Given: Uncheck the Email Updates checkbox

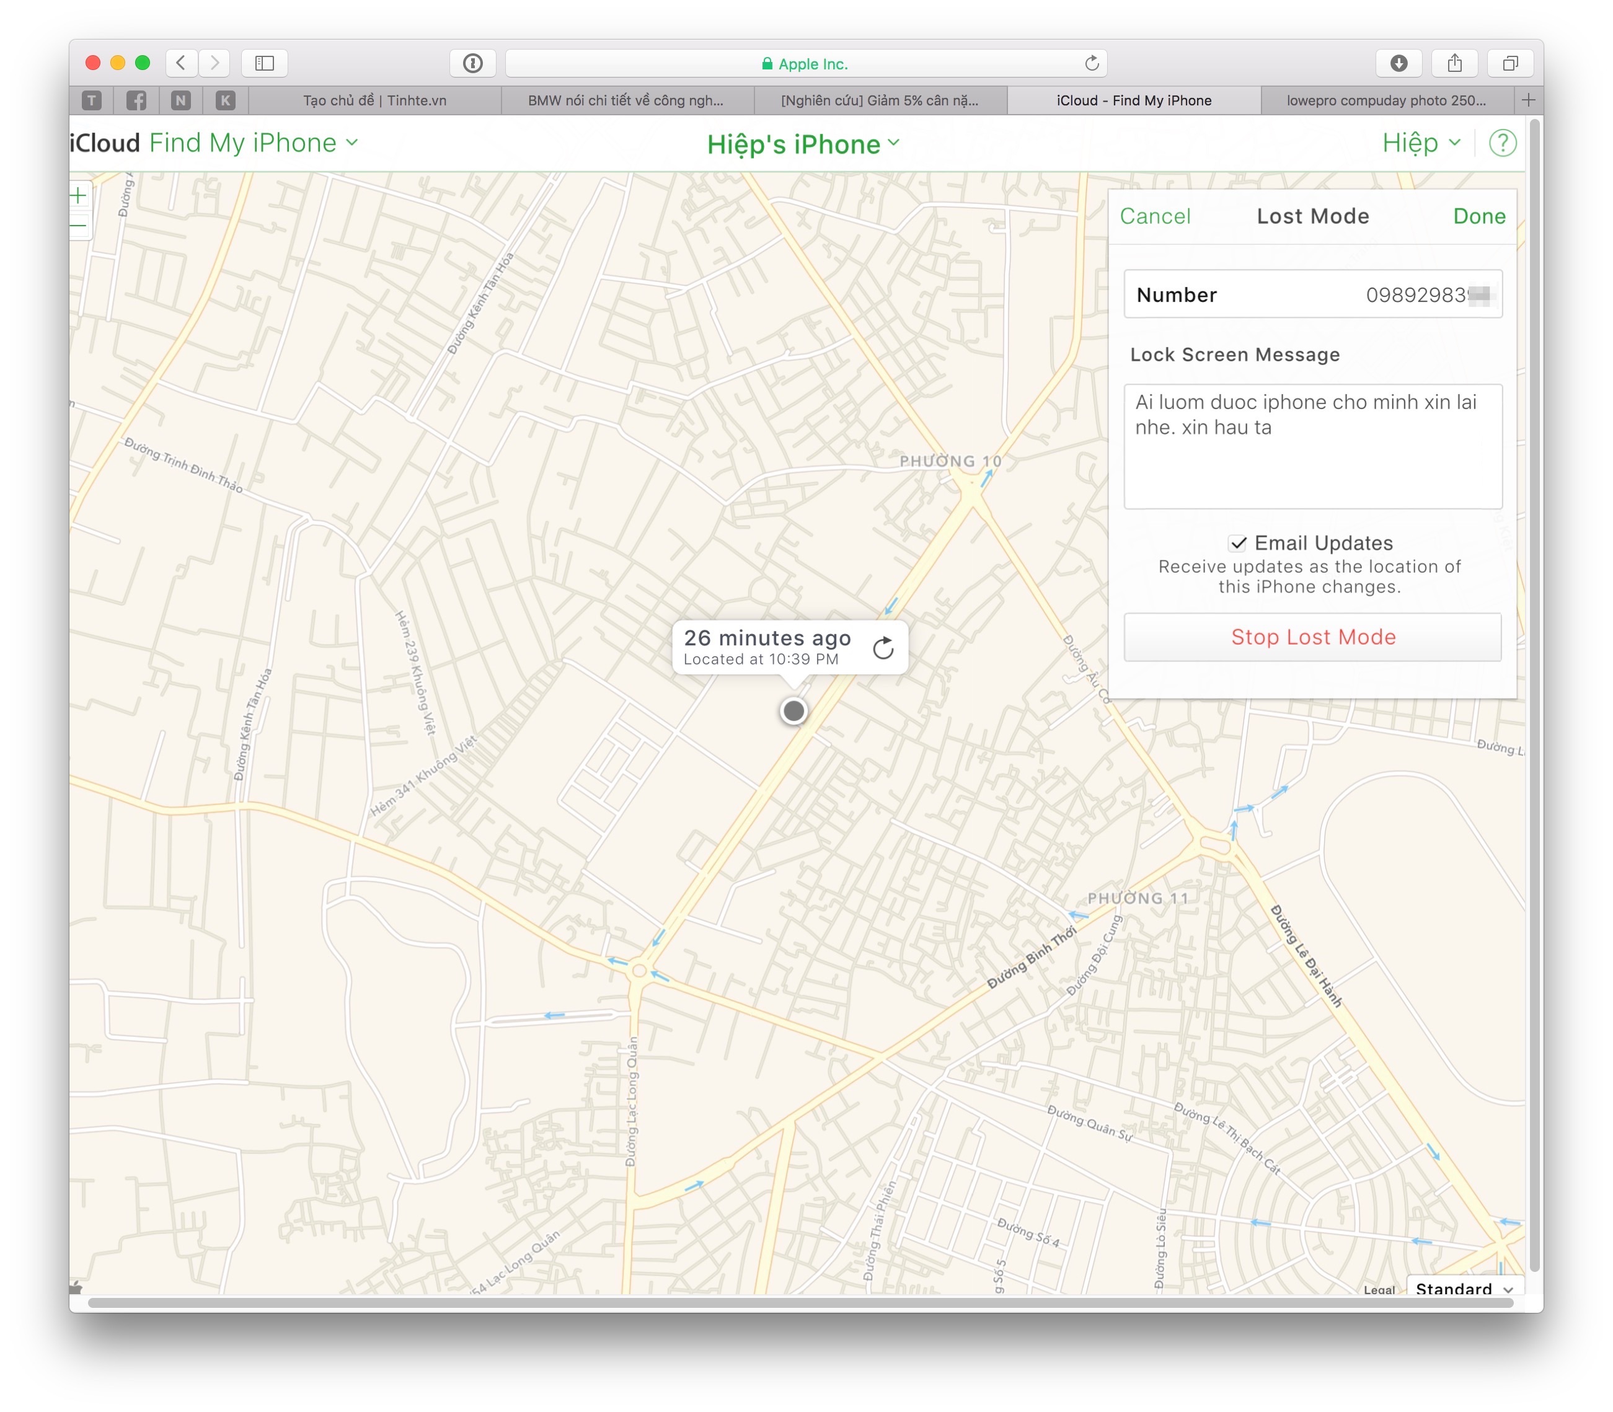Looking at the screenshot, I should [1238, 543].
